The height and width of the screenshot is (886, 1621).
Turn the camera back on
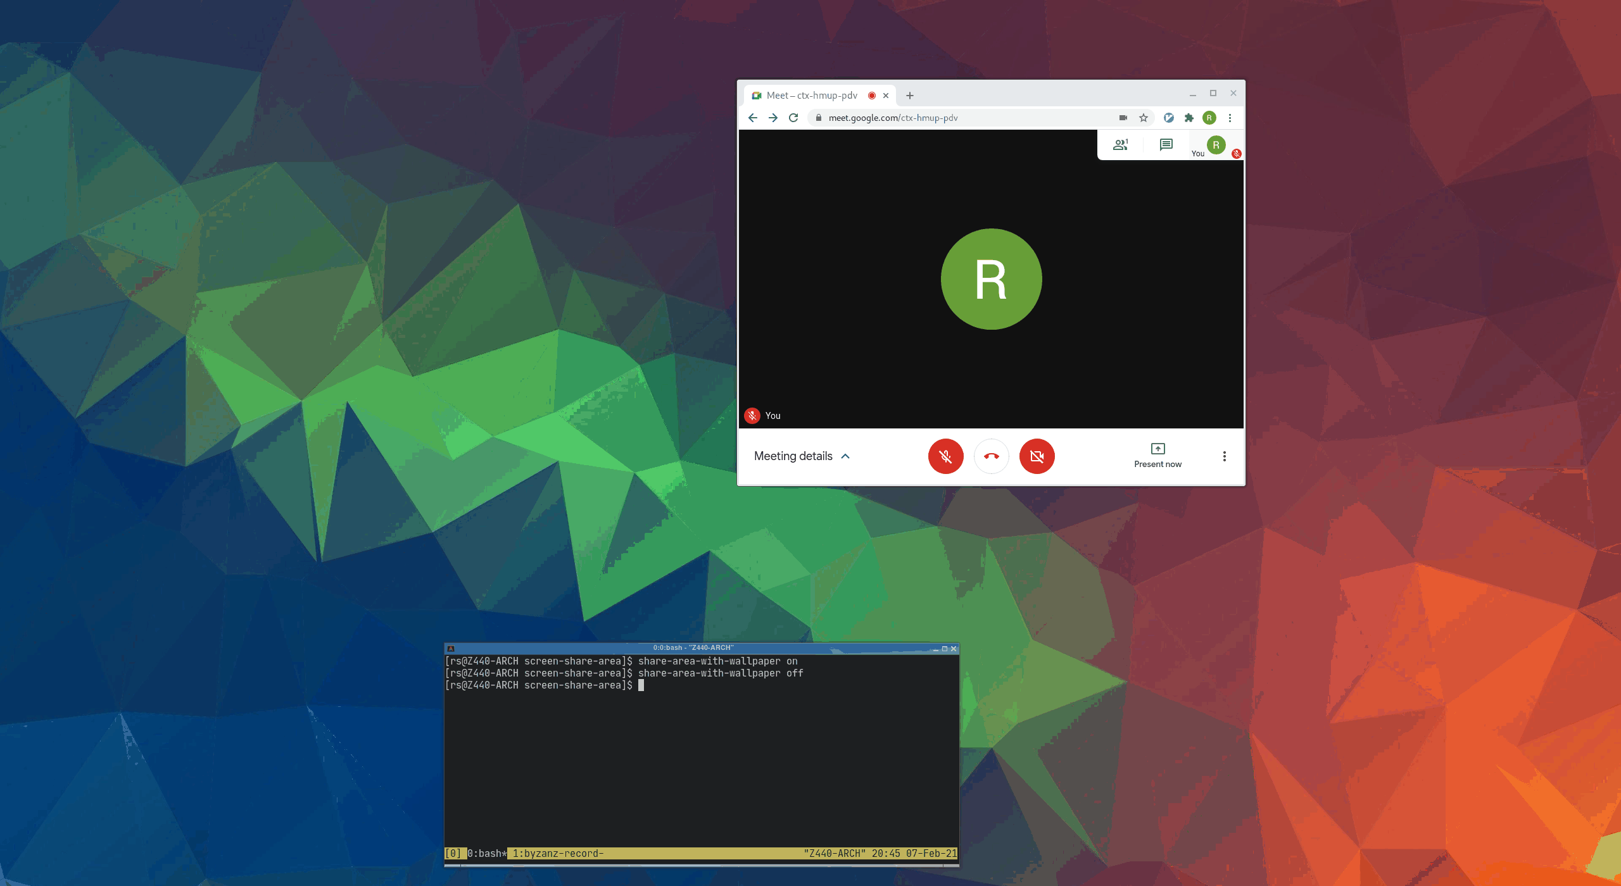point(1037,456)
